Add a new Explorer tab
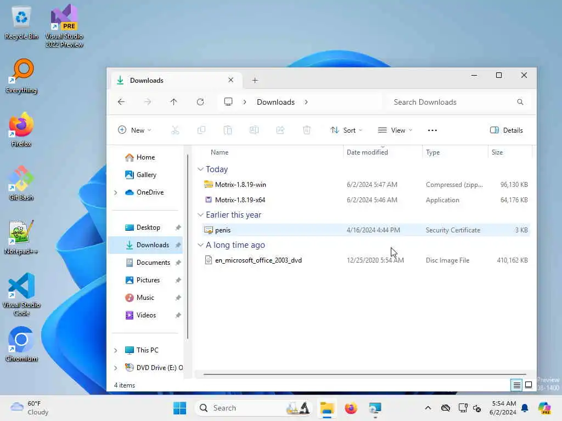Viewport: 562px width, 421px height. coord(255,81)
